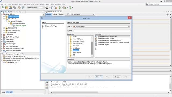172x97 pixels.
Task: Select the Hibernate category
Action: point(76,50)
